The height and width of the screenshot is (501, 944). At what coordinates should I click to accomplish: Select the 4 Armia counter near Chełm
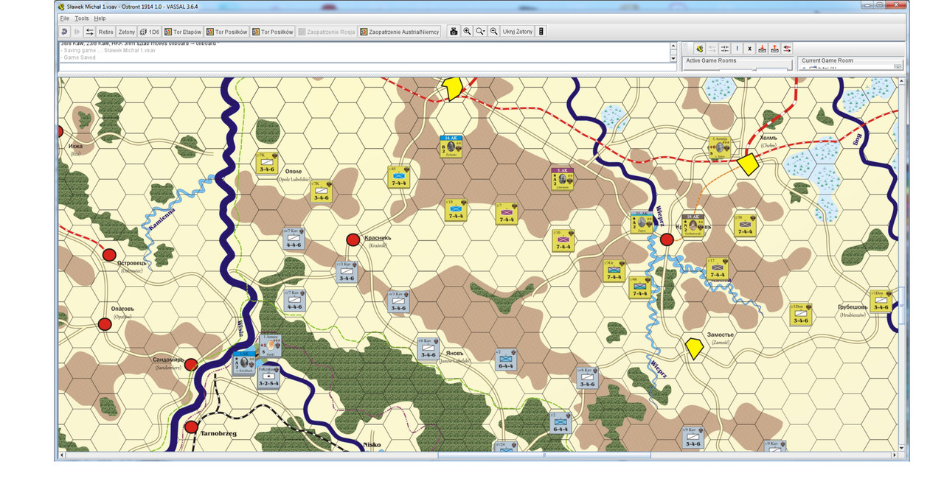(720, 147)
